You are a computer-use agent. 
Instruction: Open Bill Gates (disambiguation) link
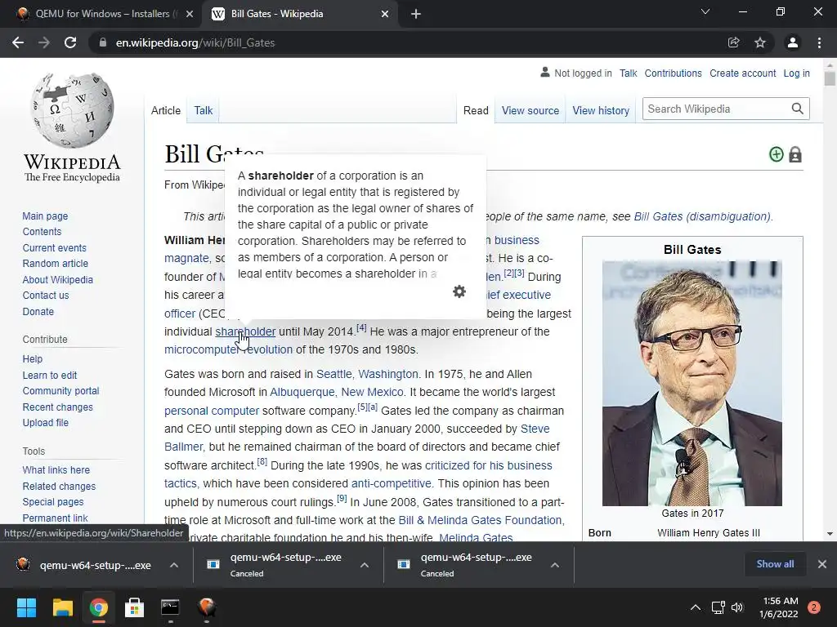pyautogui.click(x=702, y=216)
